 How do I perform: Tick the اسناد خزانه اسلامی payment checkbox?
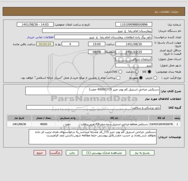click(x=118, y=78)
